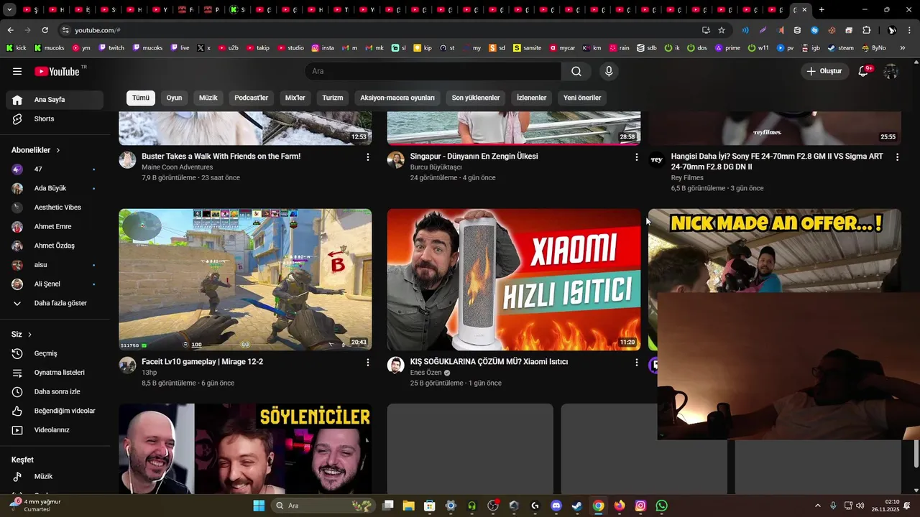Play the Faceit Lv10 Mirage thumbnail
Screen dimensions: 920x517
click(245, 279)
